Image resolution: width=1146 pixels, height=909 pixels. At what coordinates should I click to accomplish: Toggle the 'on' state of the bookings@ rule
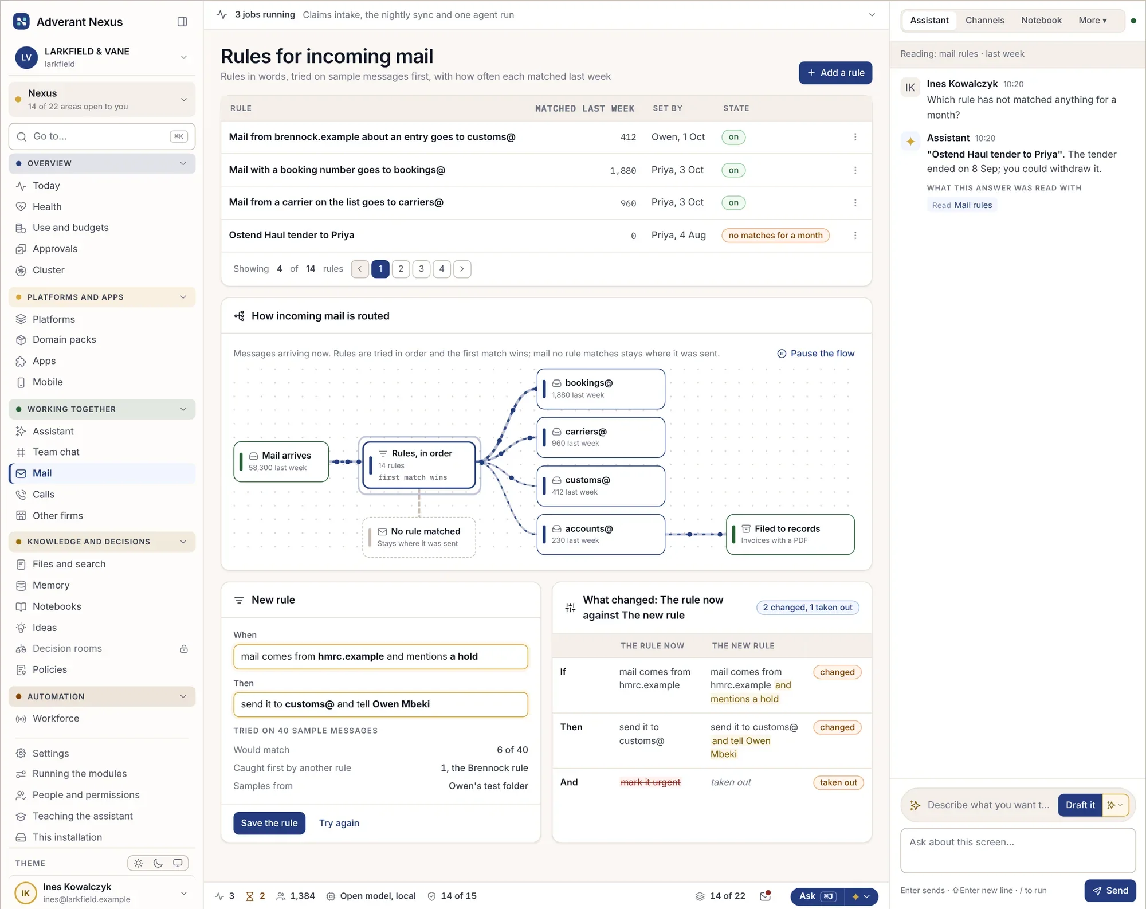(x=733, y=170)
